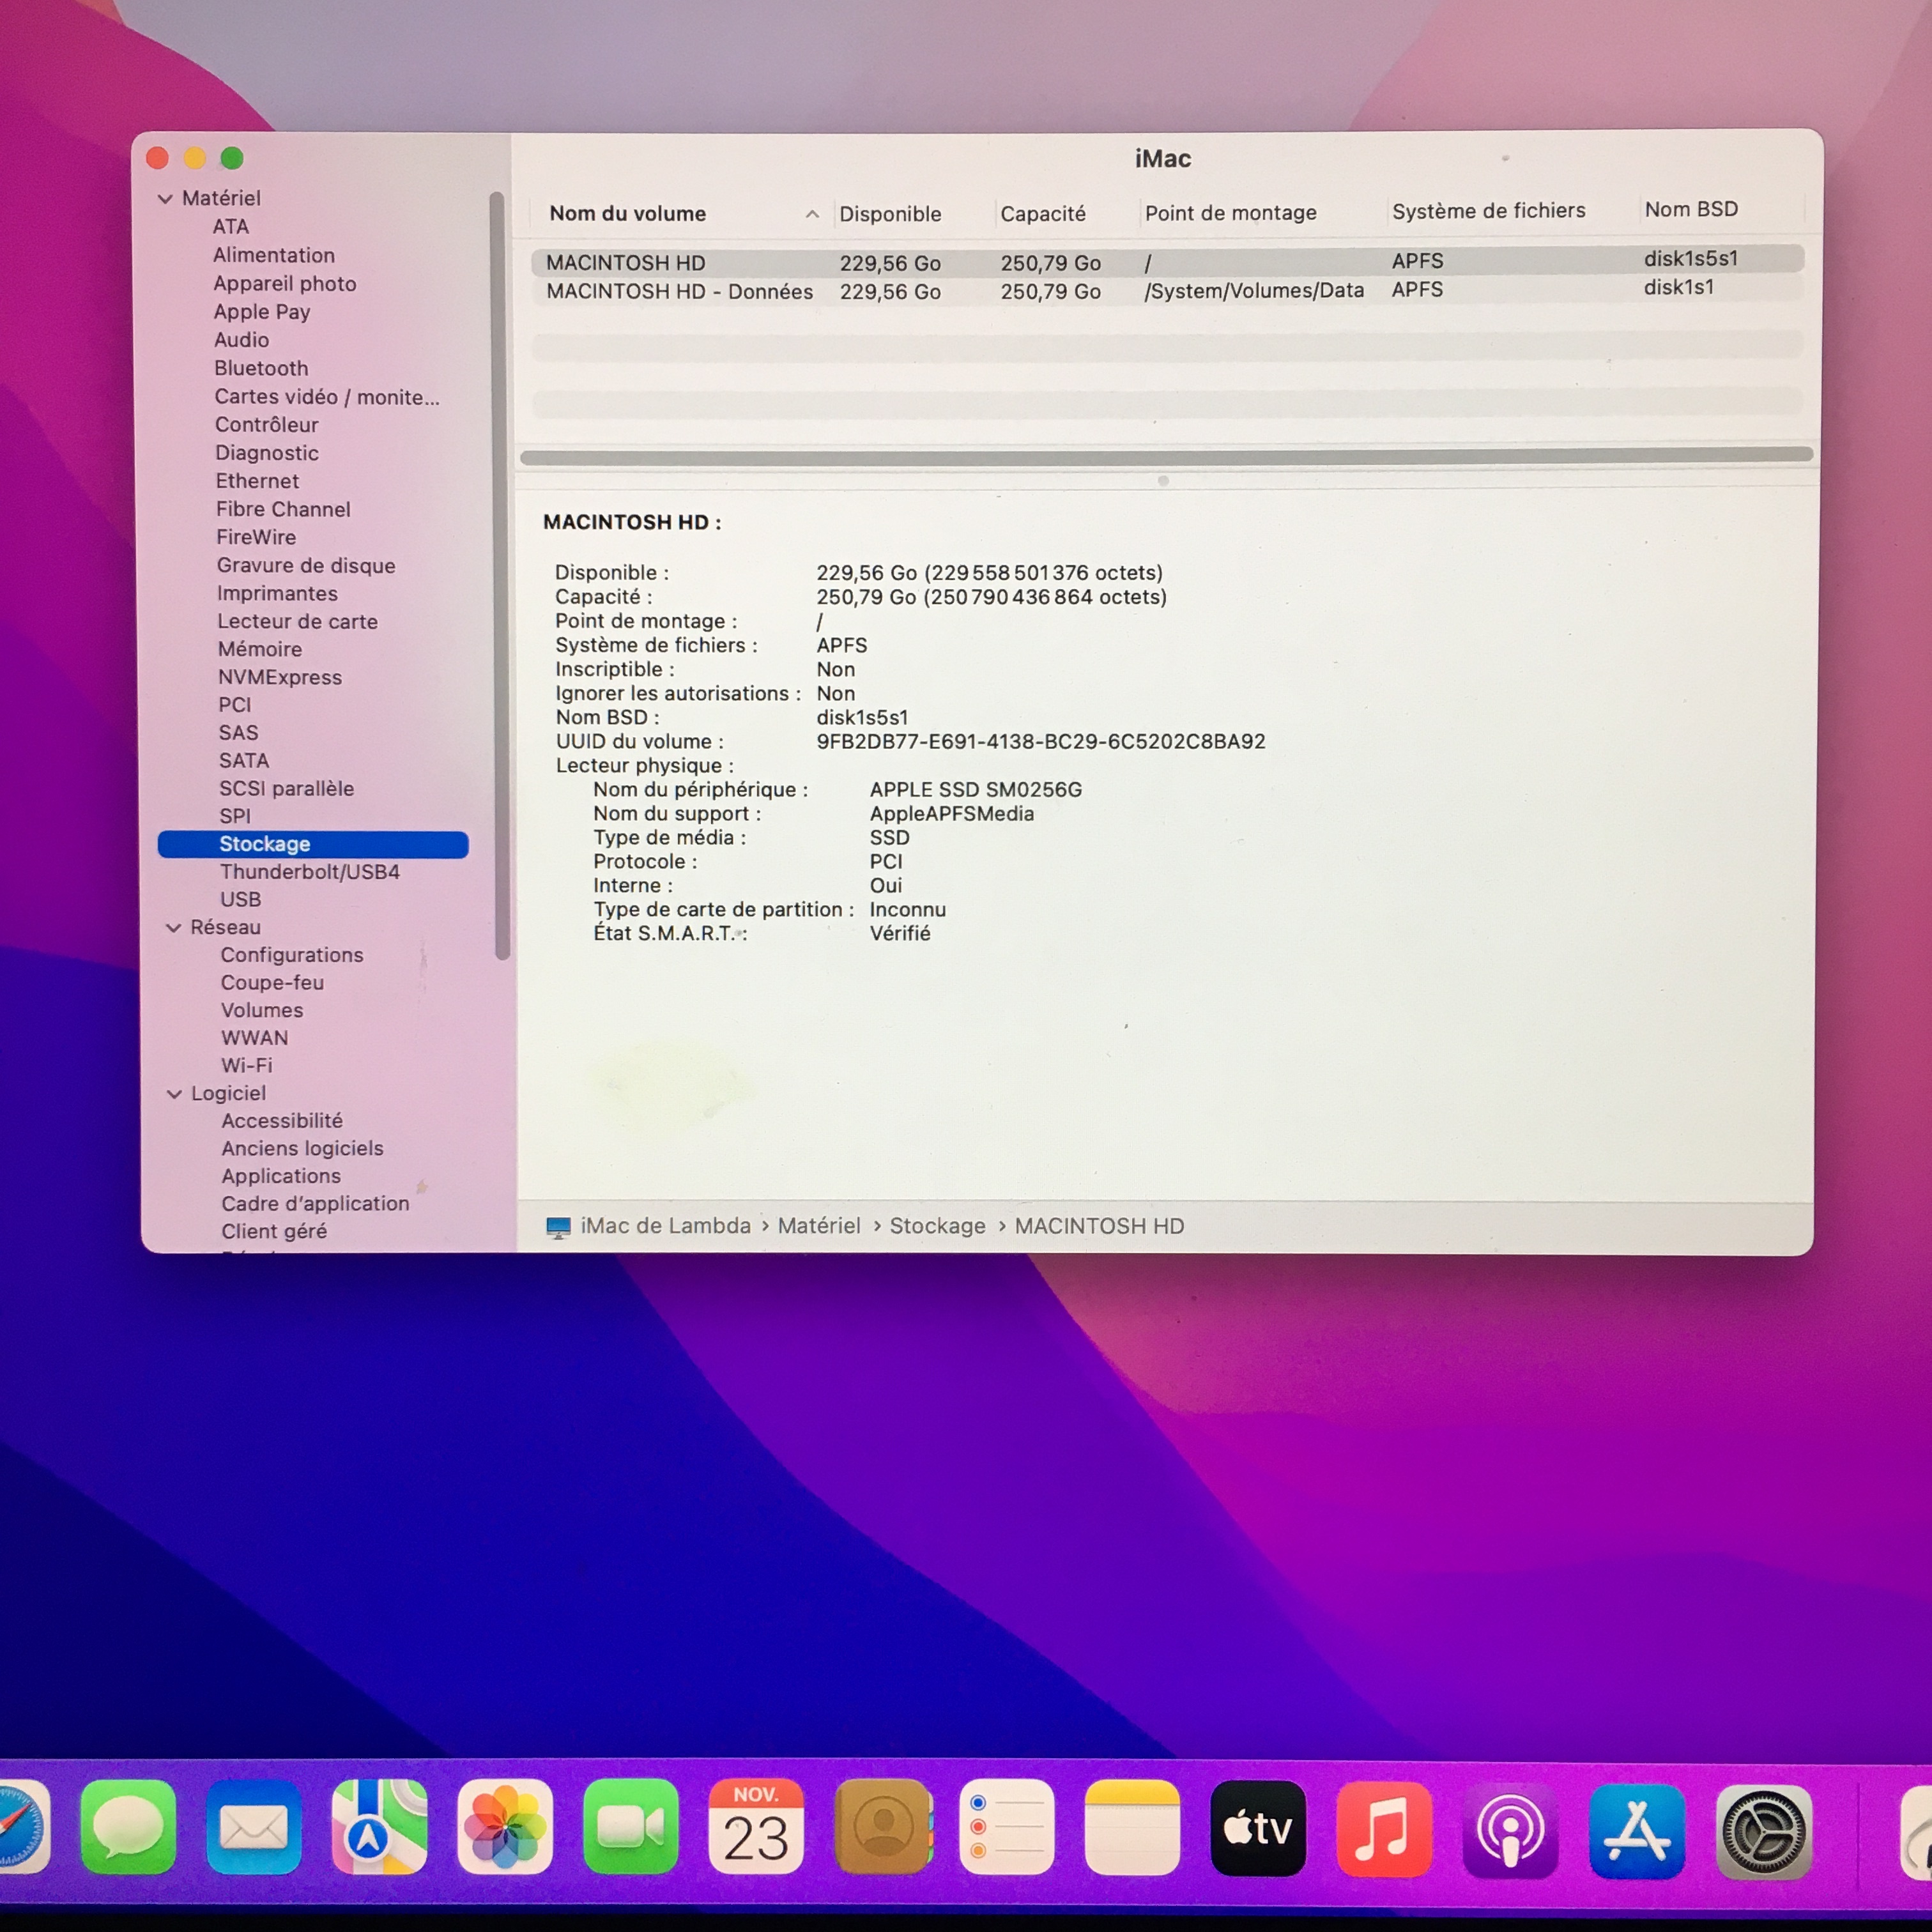Select Bluetooth in the sidebar
Screen dimensions: 1932x1932
coord(260,368)
